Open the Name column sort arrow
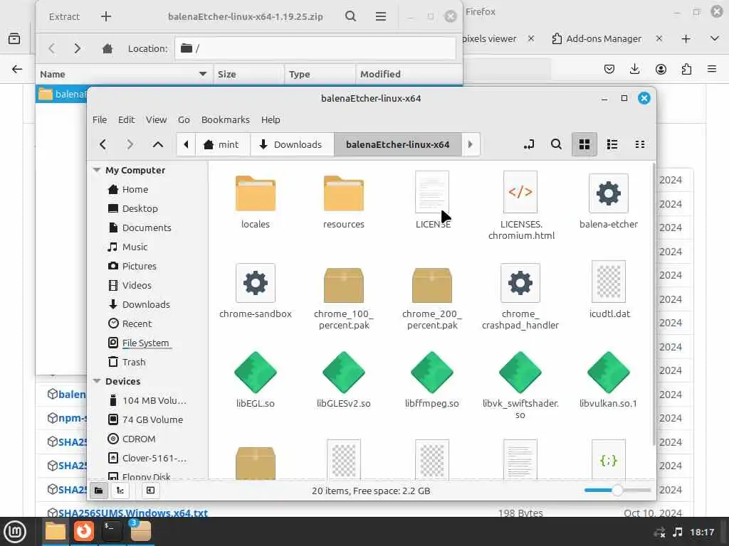Viewport: 729px width, 546px height. [x=203, y=74]
